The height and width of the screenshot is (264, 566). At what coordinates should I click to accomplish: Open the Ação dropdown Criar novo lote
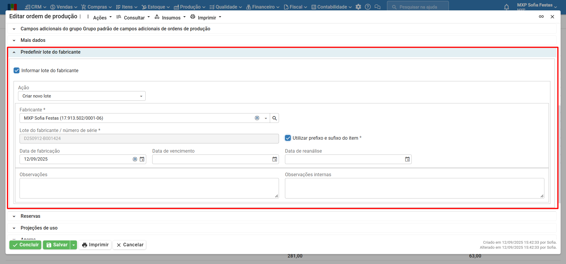pos(82,96)
